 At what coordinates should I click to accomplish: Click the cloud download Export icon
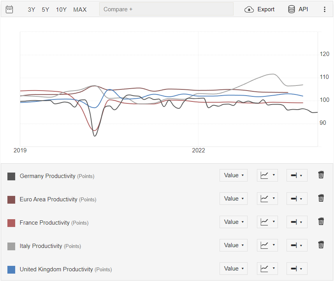pos(249,9)
